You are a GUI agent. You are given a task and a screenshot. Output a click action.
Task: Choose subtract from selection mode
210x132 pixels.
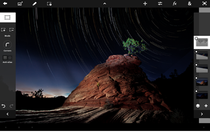pyautogui.click(x=12, y=30)
